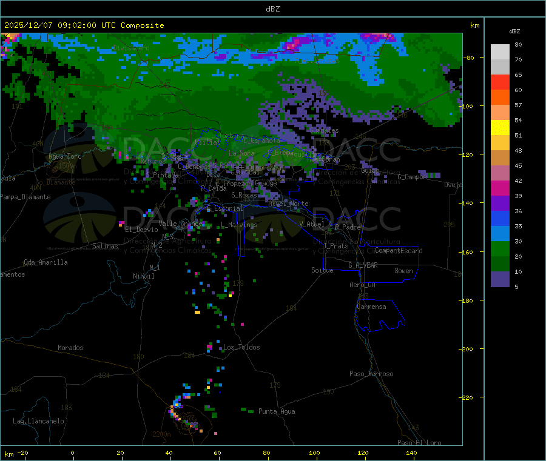This screenshot has width=546, height=461.
Task: Click the orange echo cluster near 2200m contour
Action: tap(174, 413)
